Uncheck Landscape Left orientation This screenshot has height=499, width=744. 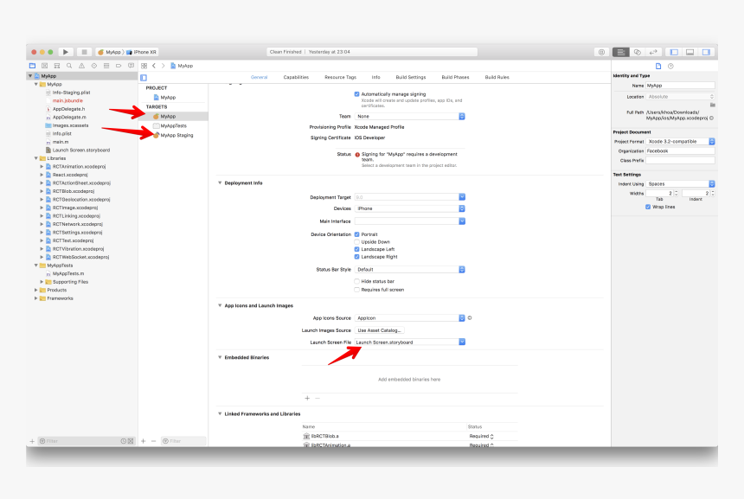pyautogui.click(x=356, y=249)
